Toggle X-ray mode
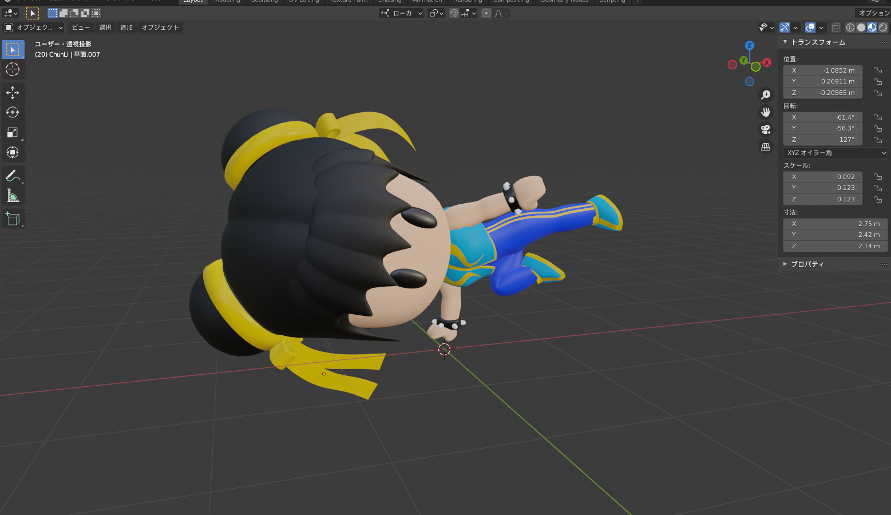The width and height of the screenshot is (891, 515). [x=835, y=27]
